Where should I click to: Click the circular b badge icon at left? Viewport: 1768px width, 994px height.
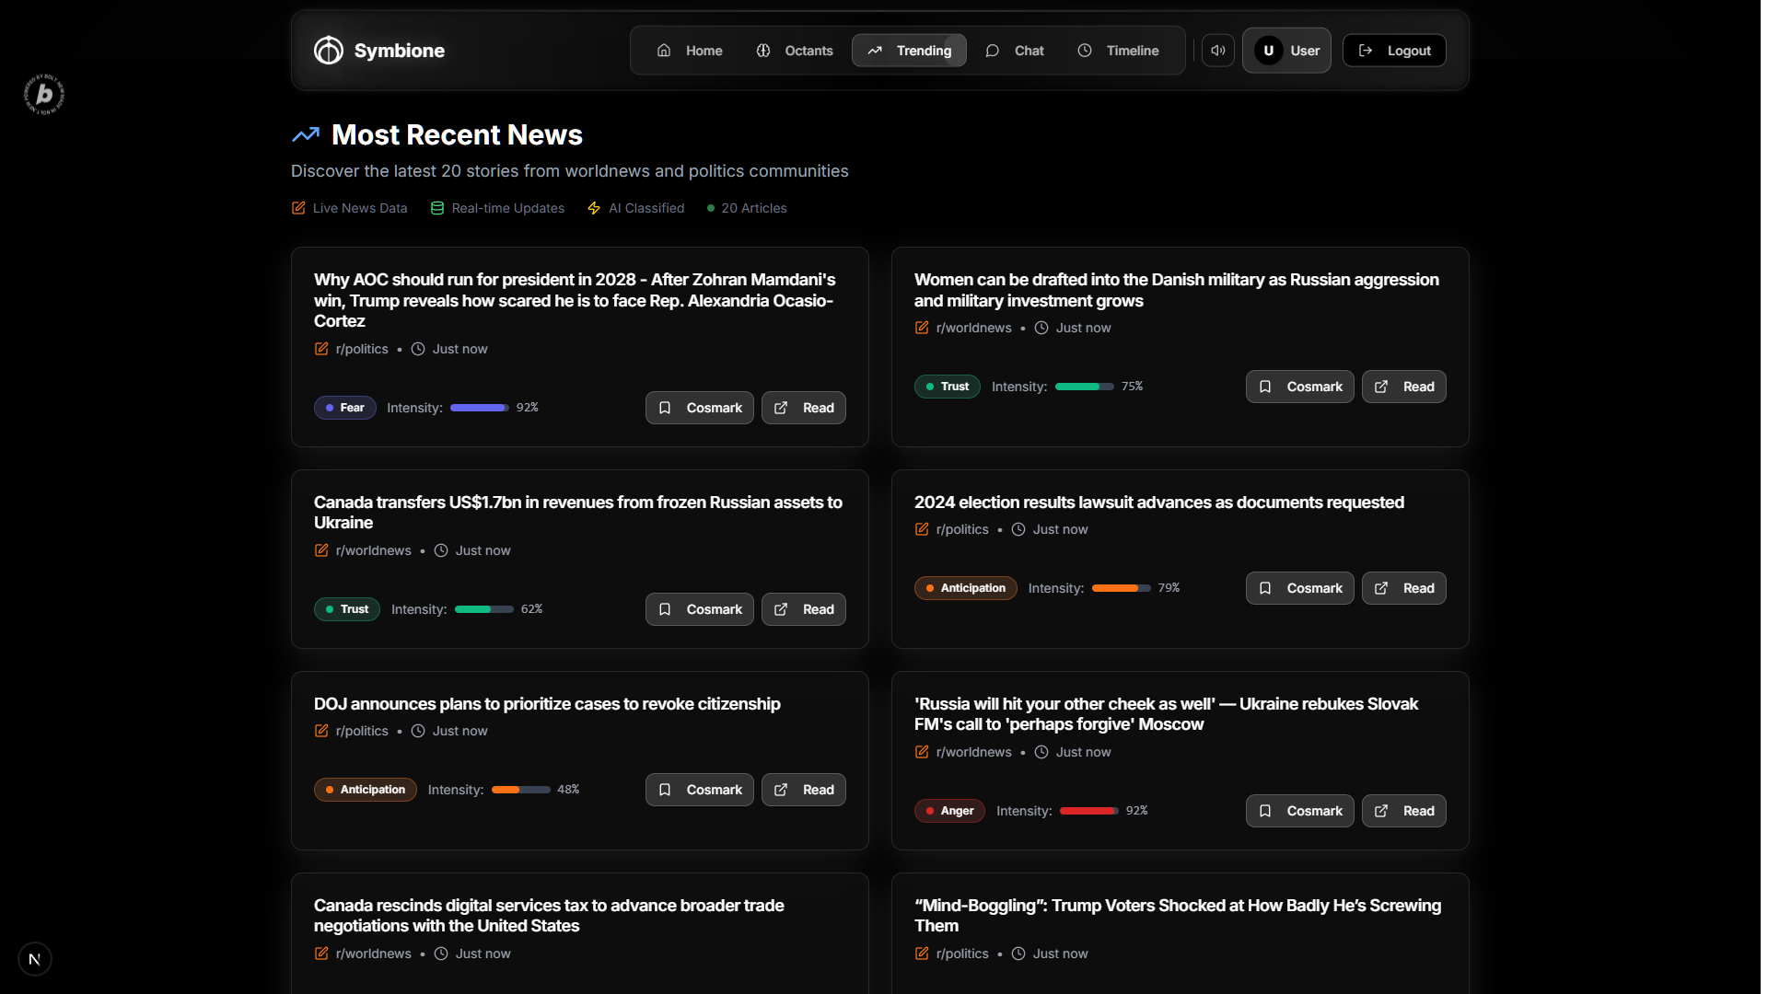pos(44,94)
